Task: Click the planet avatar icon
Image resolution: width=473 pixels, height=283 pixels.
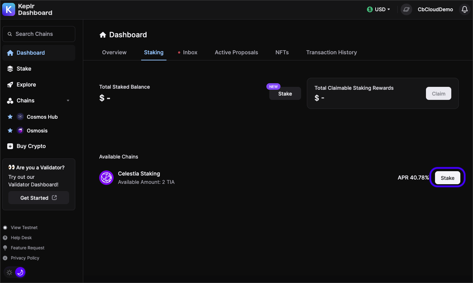Action: click(406, 9)
